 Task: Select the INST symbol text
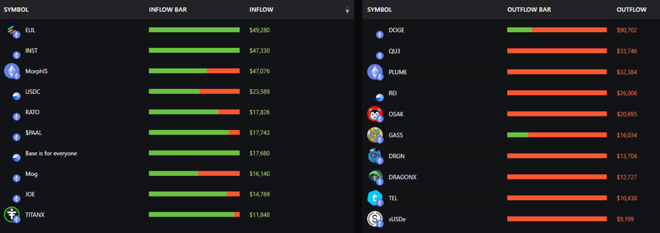pyautogui.click(x=31, y=51)
